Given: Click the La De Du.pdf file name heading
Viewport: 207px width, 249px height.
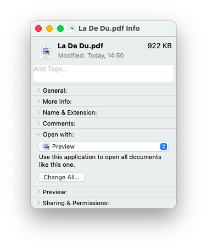Looking at the screenshot, I should [x=81, y=46].
